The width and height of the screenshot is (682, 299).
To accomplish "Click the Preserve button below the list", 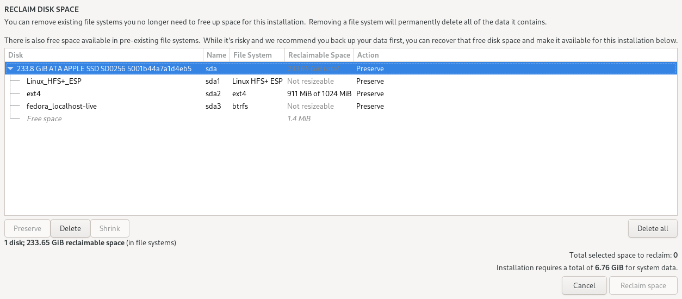I will coord(27,228).
